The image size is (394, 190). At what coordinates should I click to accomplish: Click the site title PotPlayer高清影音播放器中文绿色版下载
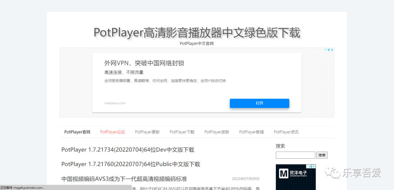point(197,33)
